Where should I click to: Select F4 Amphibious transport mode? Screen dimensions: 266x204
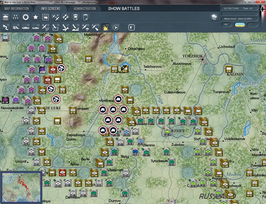(x=36, y=27)
